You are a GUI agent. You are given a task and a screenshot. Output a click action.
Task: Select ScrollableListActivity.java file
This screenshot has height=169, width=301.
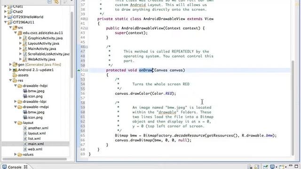49,54
